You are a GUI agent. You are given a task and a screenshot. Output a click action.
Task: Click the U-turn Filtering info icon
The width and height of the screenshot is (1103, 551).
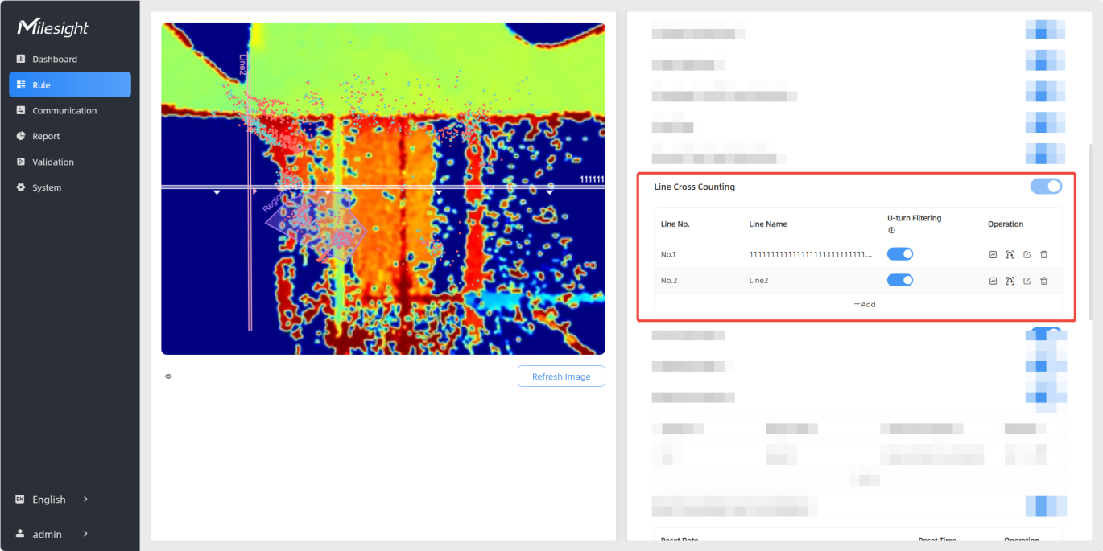coord(891,230)
